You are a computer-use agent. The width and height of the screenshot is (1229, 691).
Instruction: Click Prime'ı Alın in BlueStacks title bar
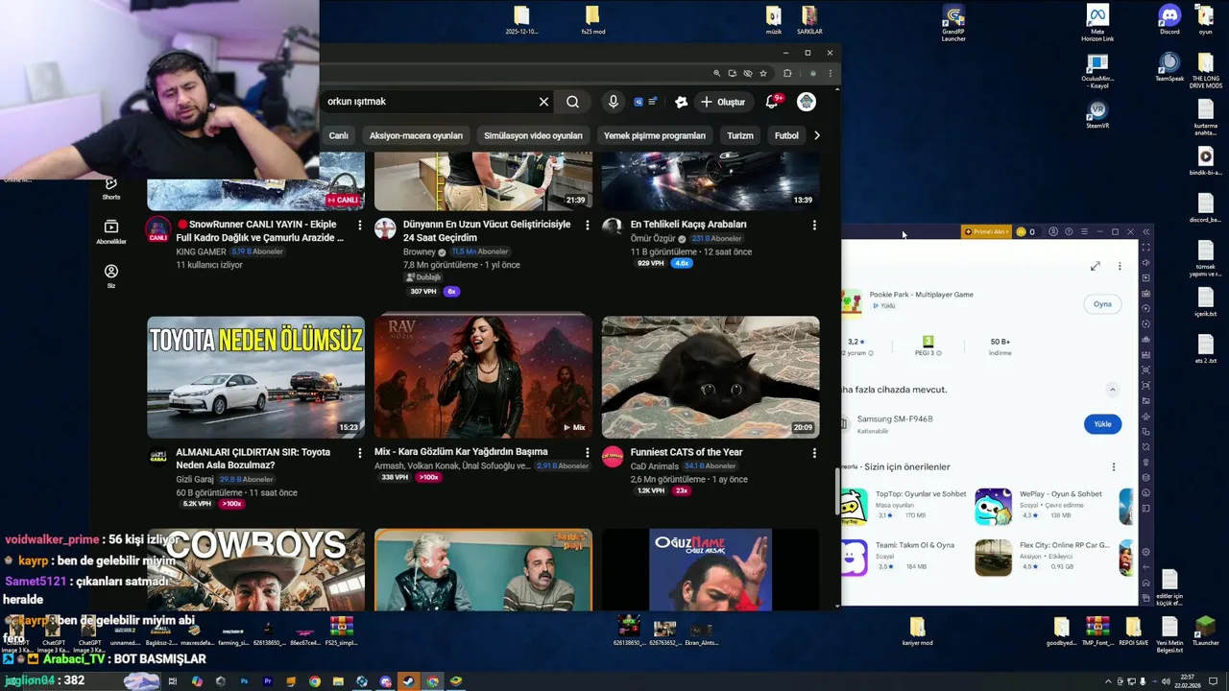click(x=986, y=231)
